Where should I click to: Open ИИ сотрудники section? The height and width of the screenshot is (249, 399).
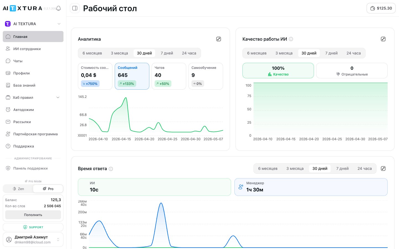tap(33, 49)
